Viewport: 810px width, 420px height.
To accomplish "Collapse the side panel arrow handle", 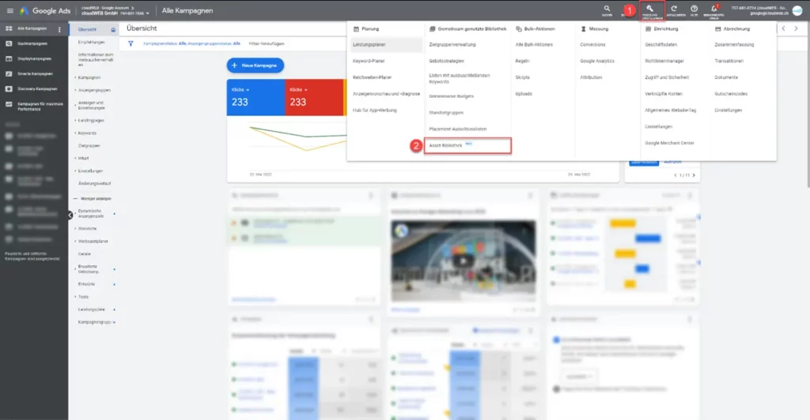I will [70, 216].
